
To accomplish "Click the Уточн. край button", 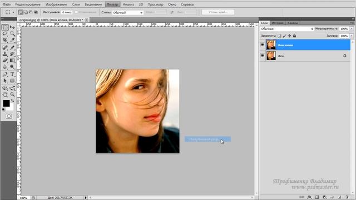I will pos(218,12).
